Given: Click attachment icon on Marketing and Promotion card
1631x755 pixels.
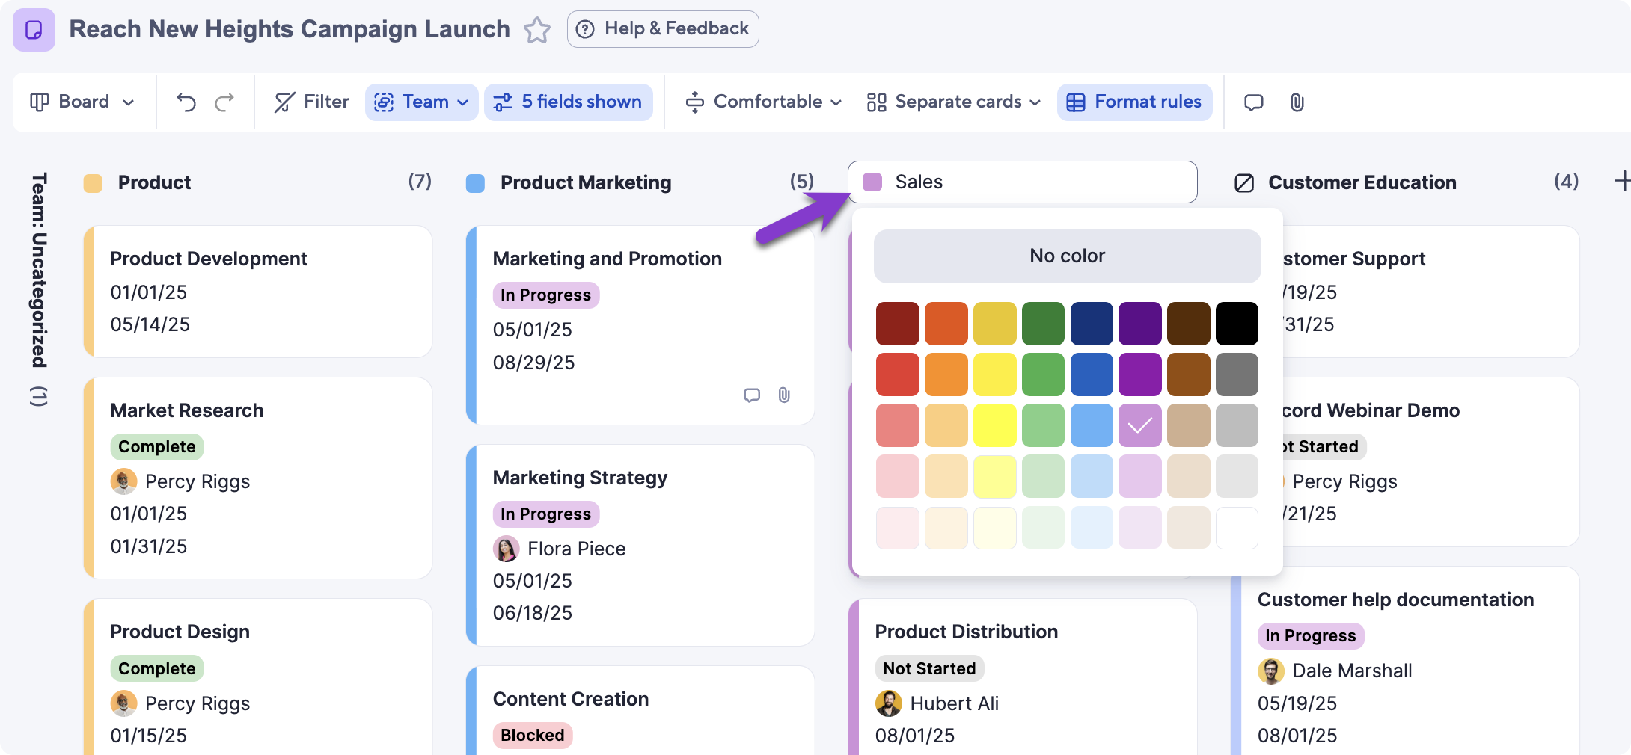Looking at the screenshot, I should point(783,395).
